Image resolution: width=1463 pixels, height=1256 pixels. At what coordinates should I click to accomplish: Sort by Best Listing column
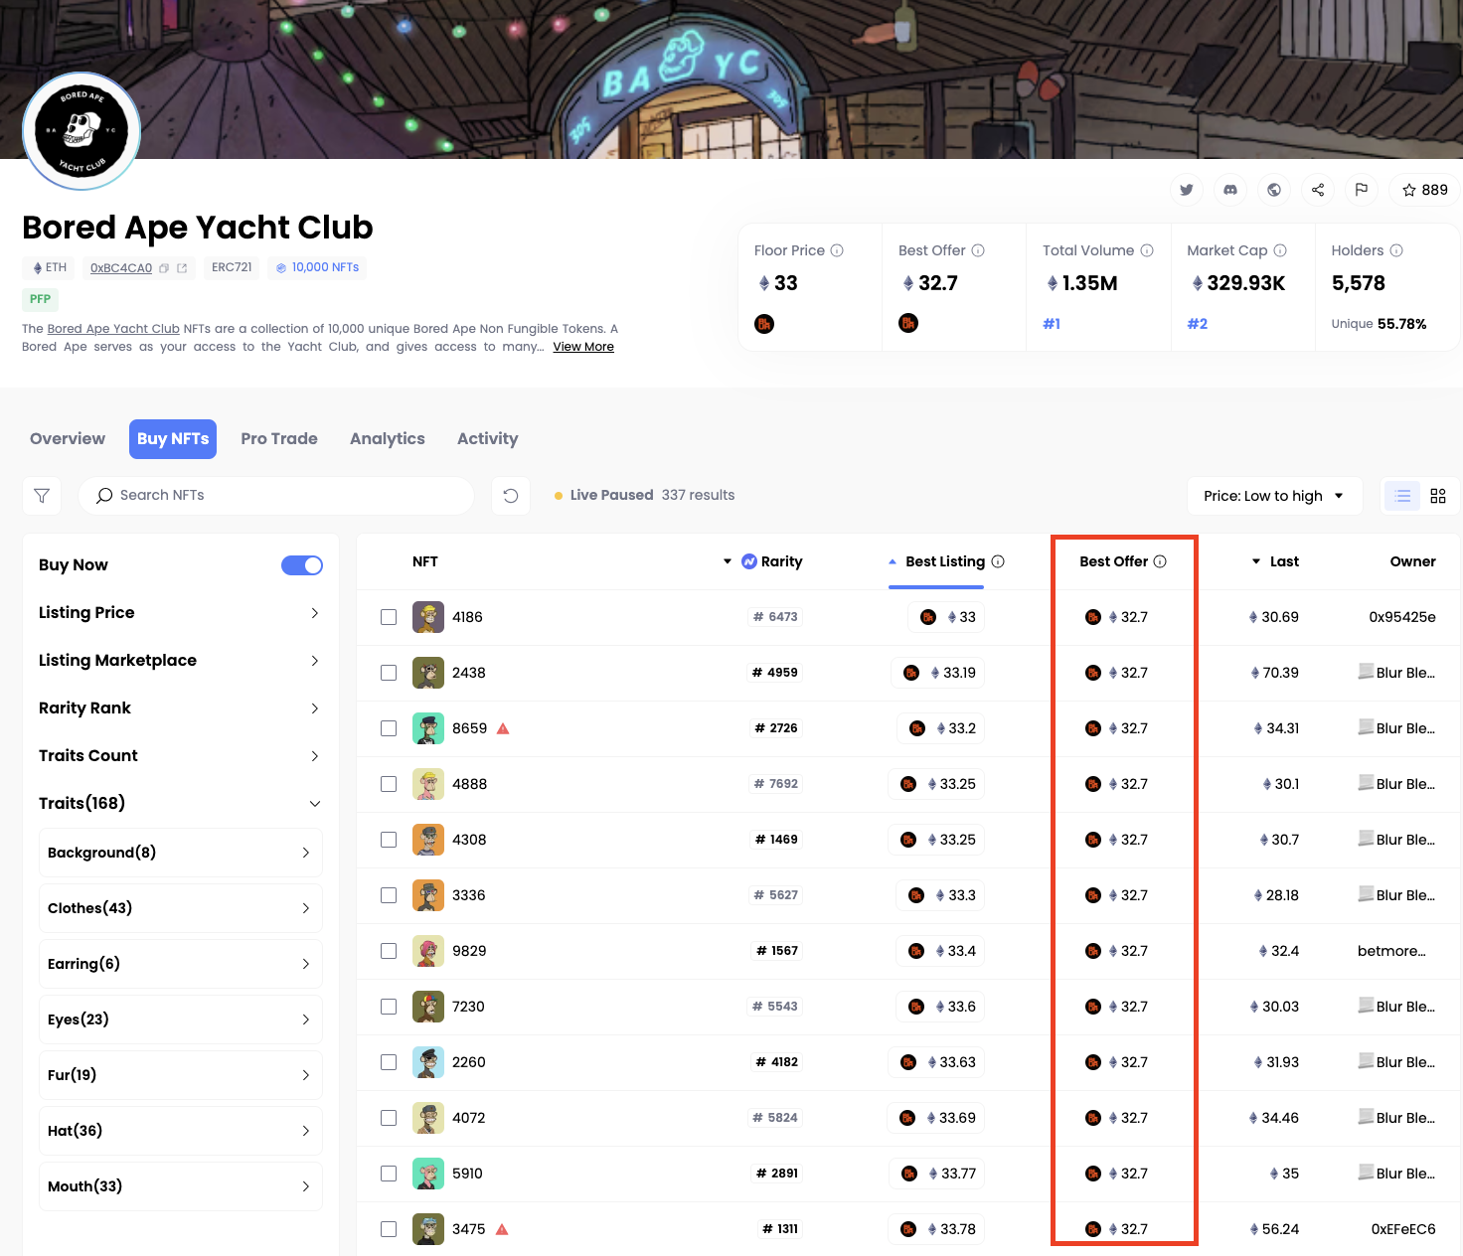(x=944, y=561)
